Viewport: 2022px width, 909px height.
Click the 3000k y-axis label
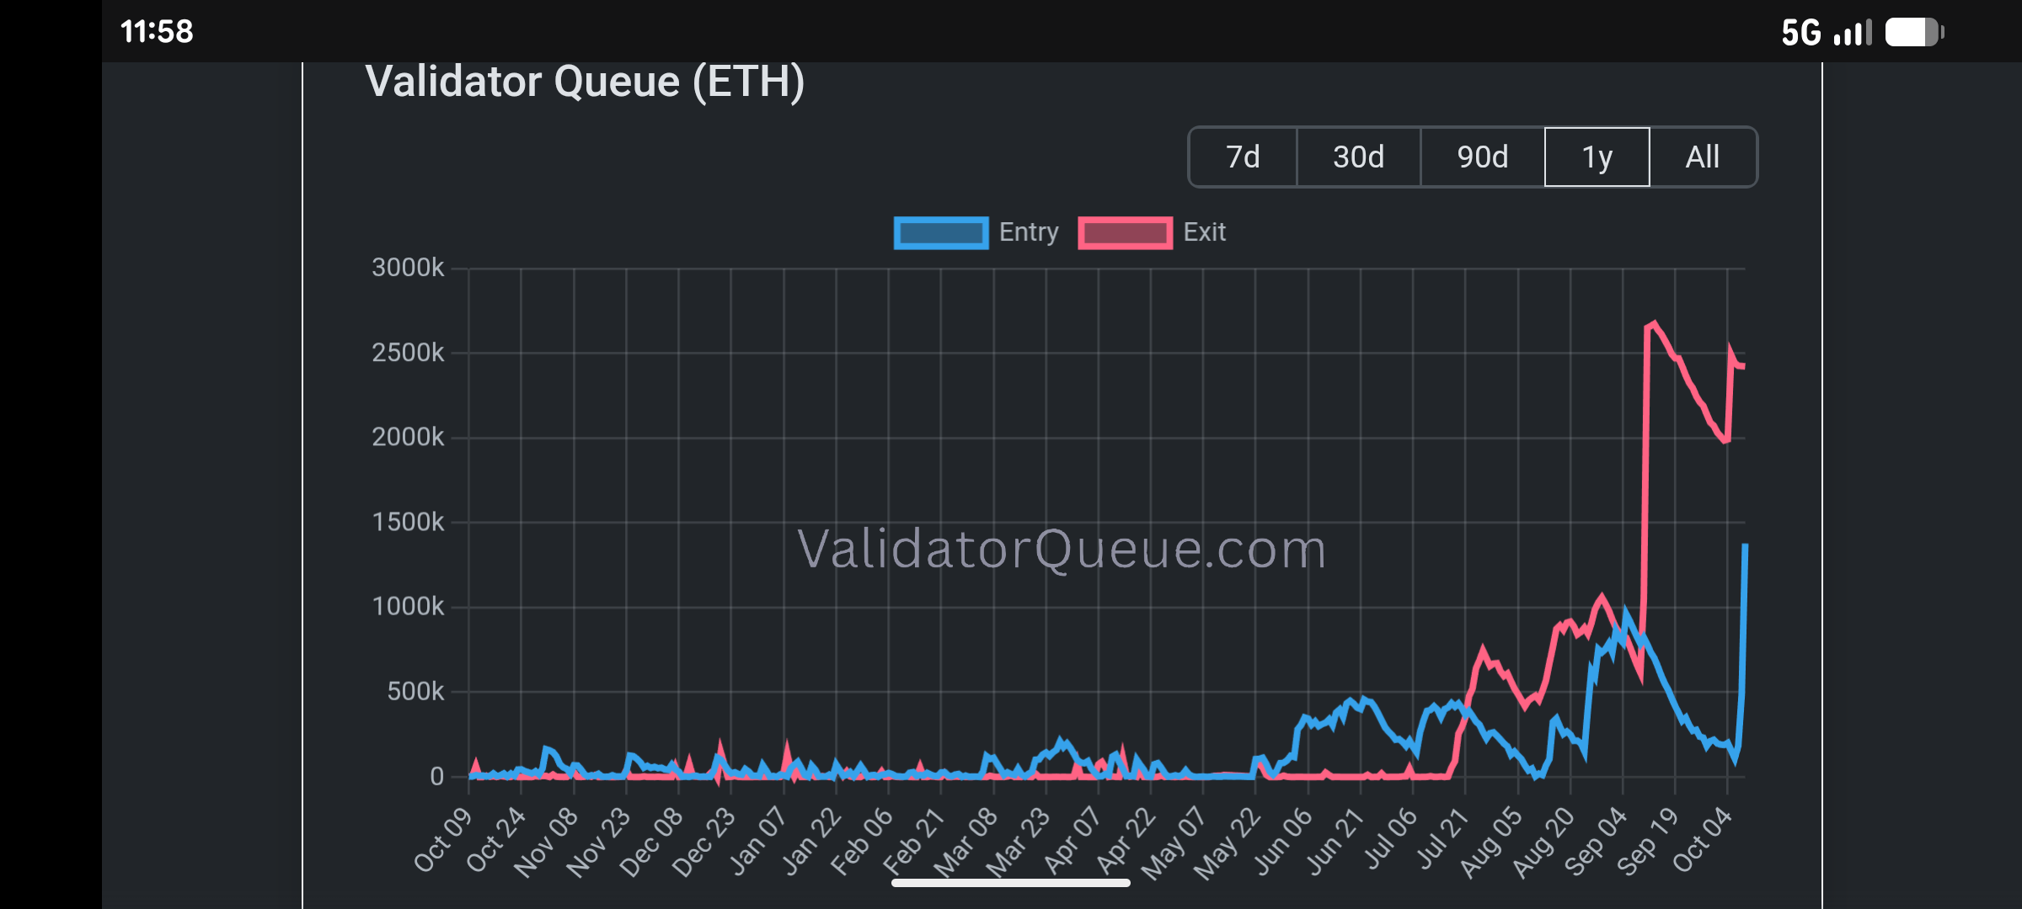[x=408, y=268]
